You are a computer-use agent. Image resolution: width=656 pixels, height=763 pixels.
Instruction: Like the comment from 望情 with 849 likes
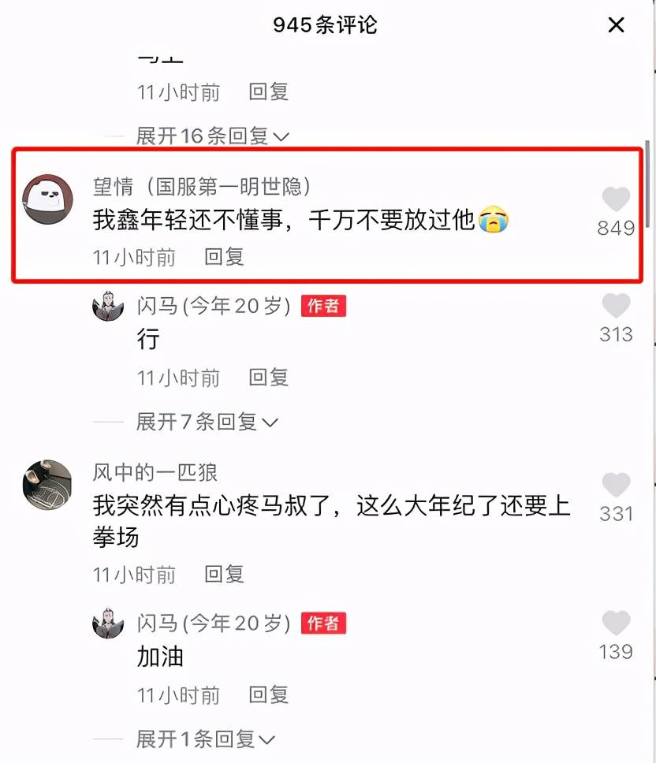point(616,199)
